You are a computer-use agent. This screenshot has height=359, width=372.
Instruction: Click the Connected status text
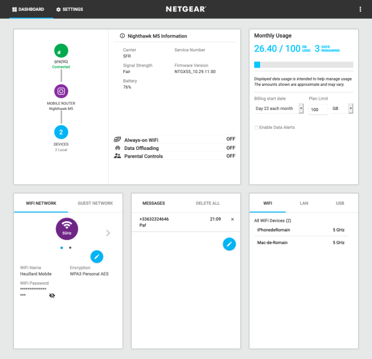click(61, 67)
